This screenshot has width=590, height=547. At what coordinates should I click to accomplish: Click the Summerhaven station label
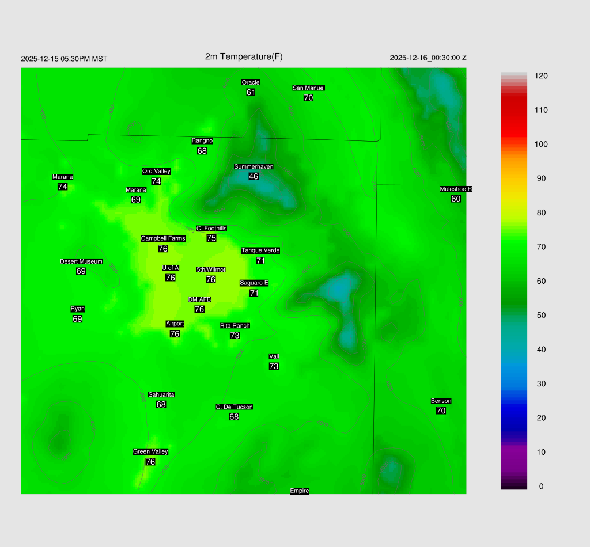[254, 166]
